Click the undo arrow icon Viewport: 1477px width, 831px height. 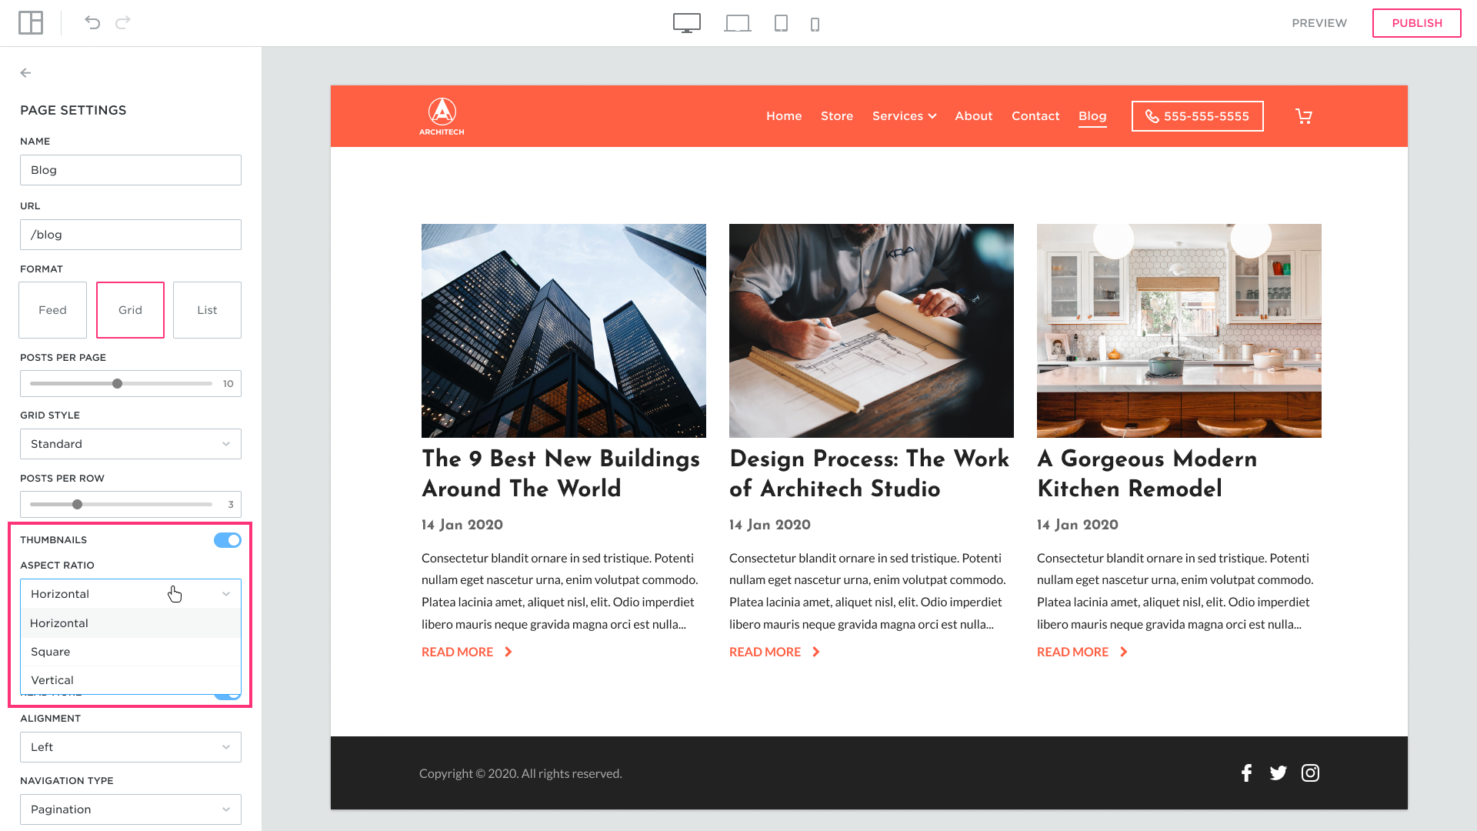coord(92,23)
